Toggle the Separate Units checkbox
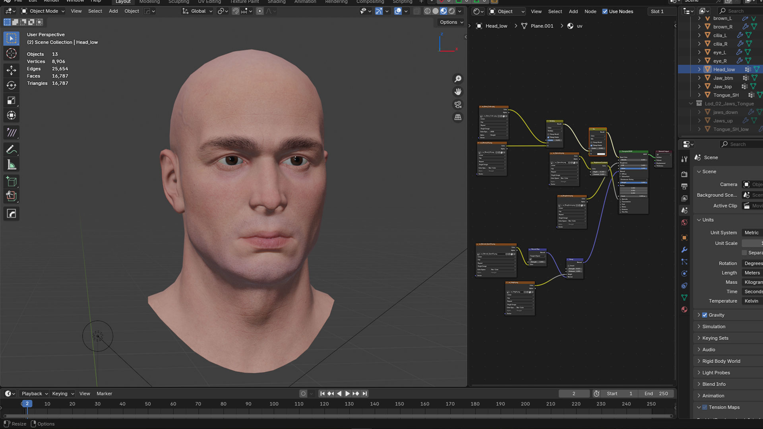The image size is (763, 429). coord(744,253)
